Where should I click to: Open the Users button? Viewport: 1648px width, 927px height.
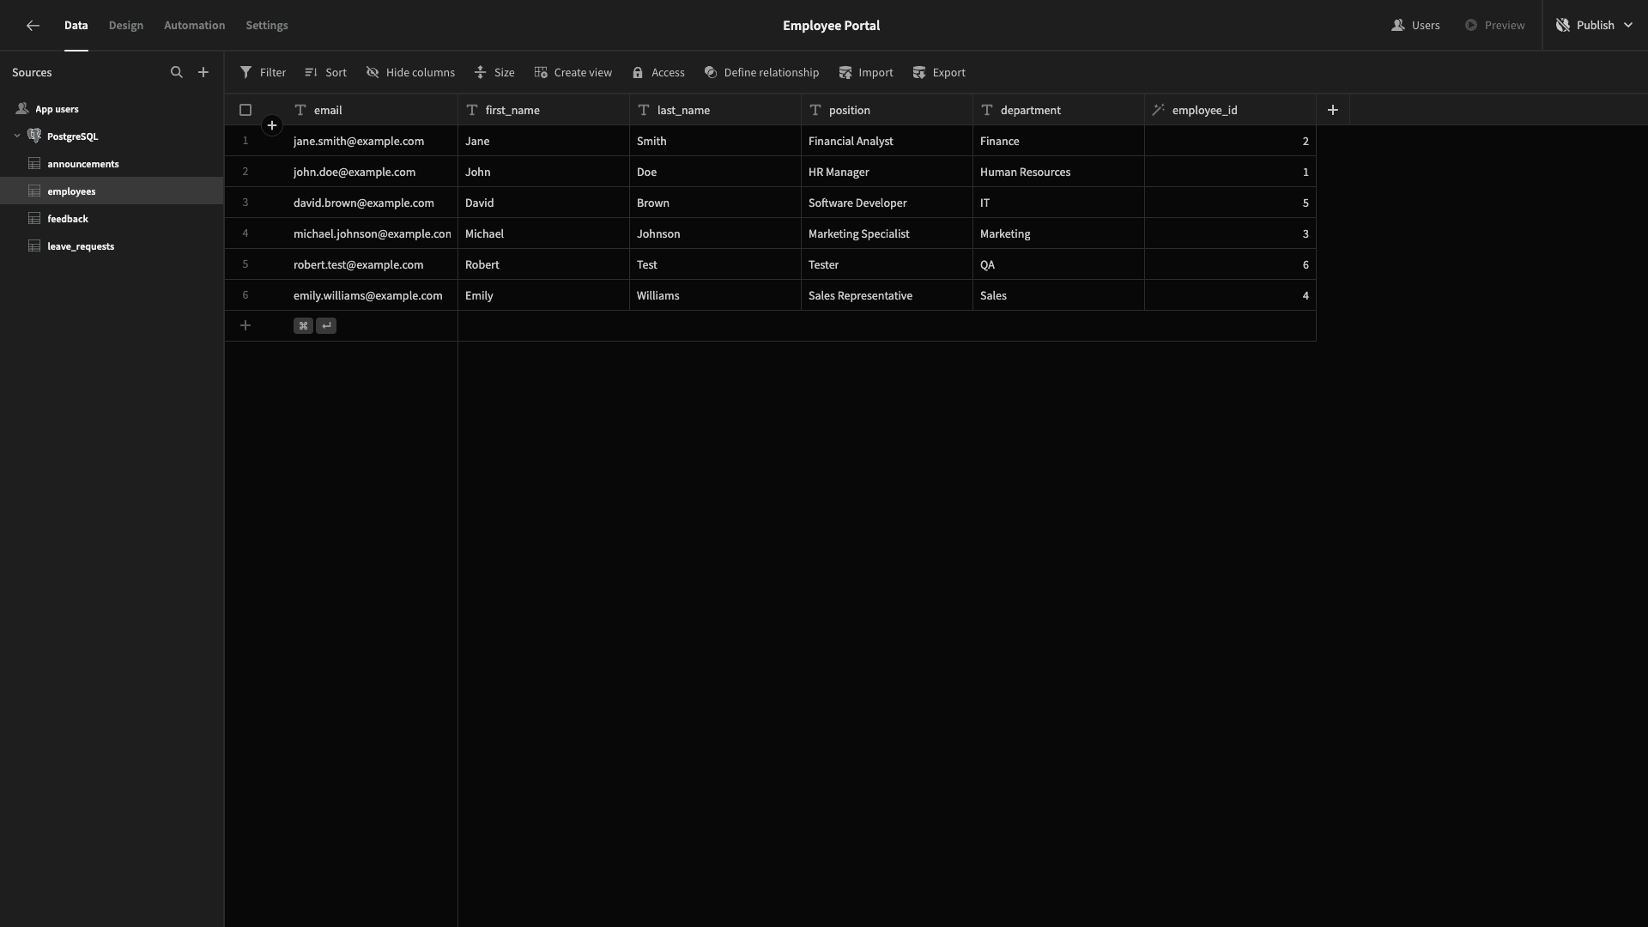click(x=1415, y=26)
